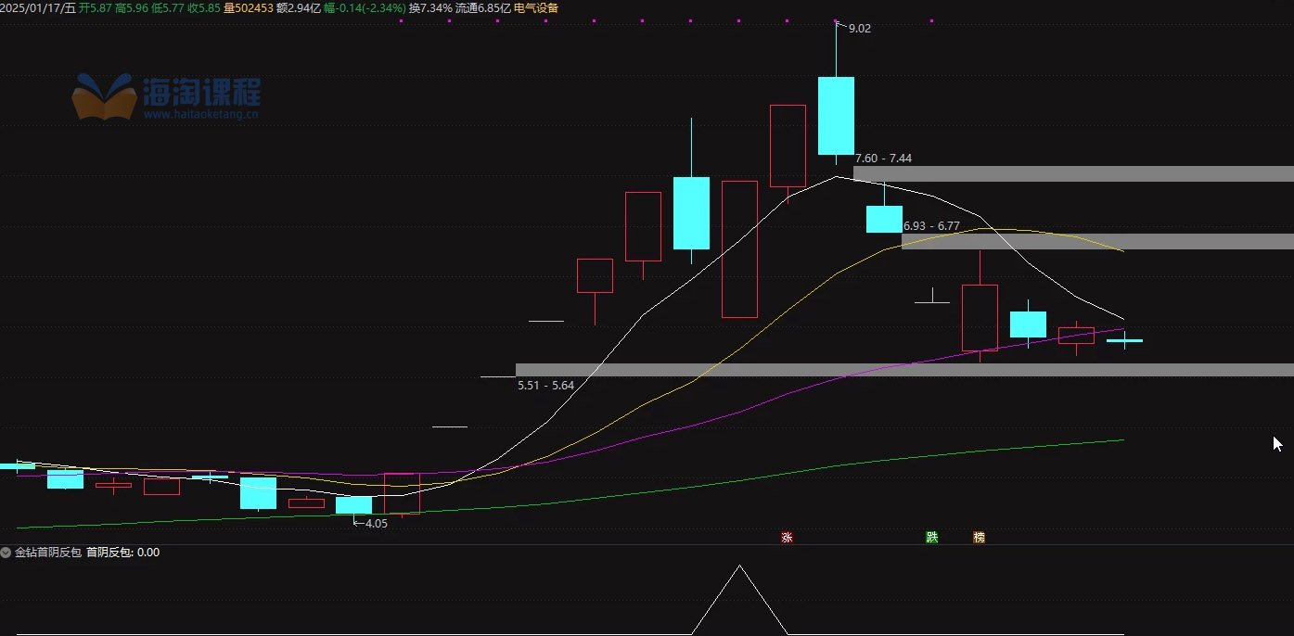Click the arrow beside the 4.05 low label

pos(358,523)
